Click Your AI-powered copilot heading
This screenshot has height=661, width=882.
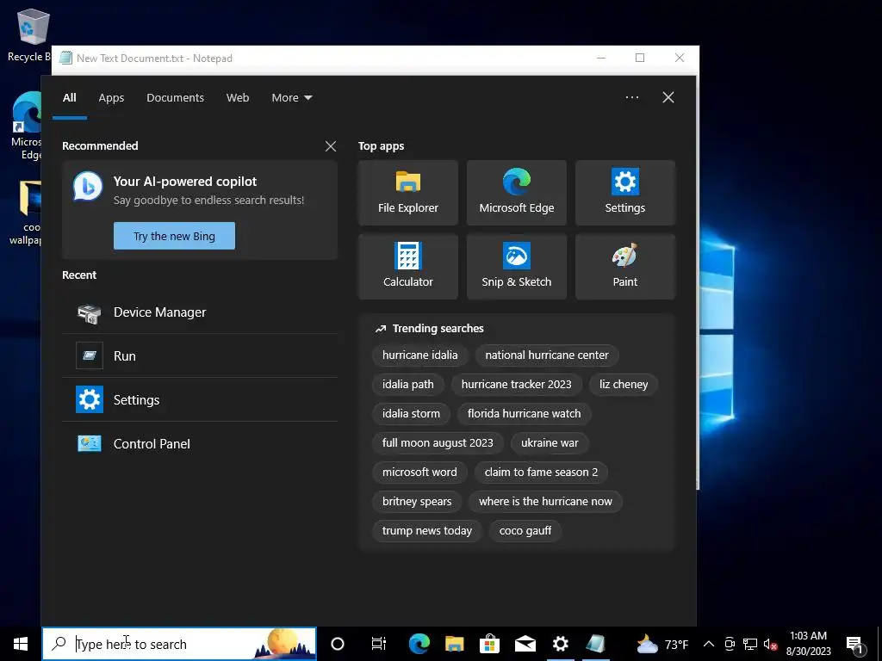(185, 182)
